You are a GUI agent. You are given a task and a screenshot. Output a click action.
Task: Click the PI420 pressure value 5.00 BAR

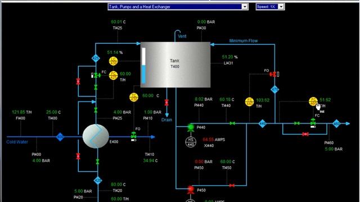[x=83, y=191]
